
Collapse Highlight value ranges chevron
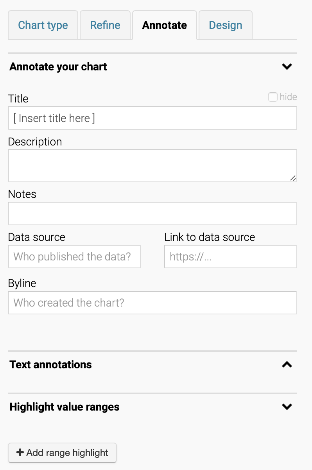287,407
